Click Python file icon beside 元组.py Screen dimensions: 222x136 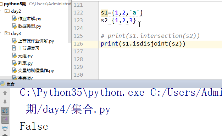coord(14,56)
